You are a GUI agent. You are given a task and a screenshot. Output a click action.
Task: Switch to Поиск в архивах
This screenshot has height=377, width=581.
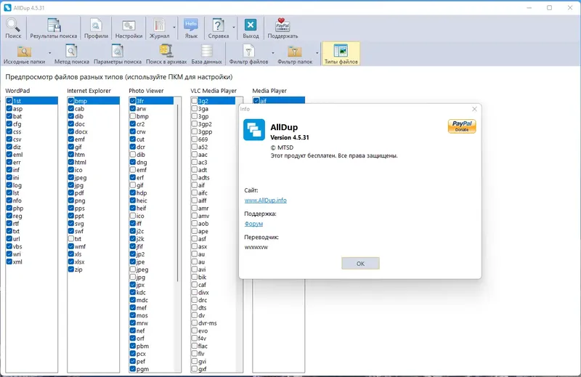[166, 54]
